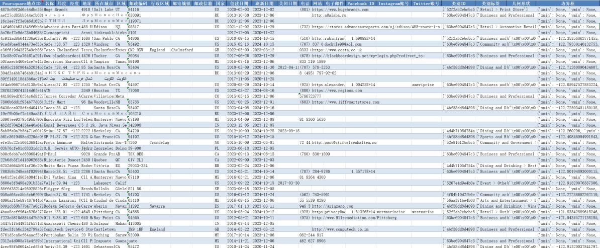Click the city cell 'Zgorzelec'

104,148
